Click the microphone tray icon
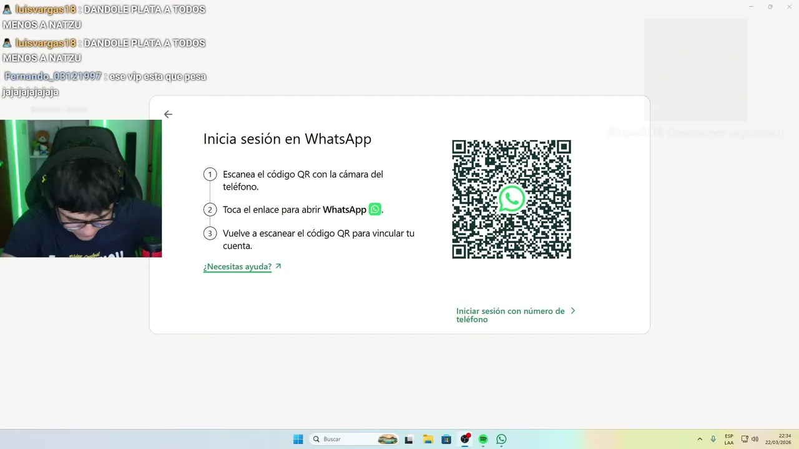 713,439
